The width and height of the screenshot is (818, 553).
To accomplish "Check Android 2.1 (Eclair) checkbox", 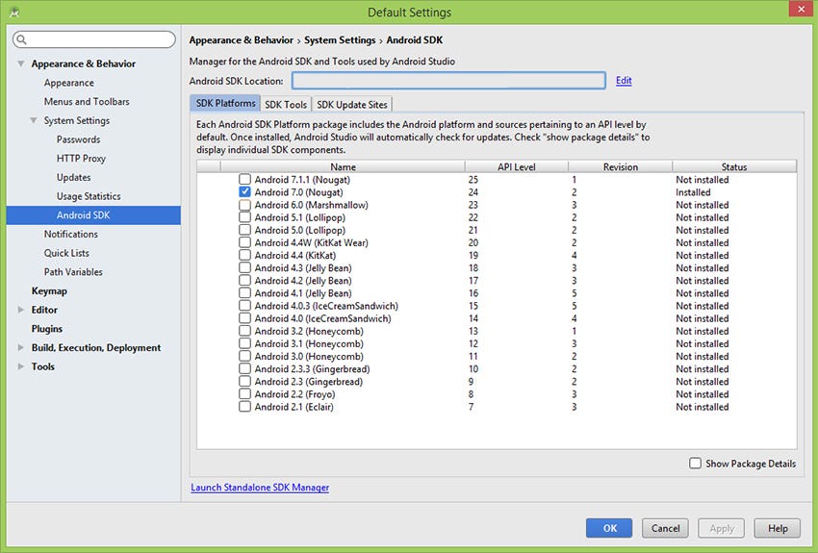I will [x=244, y=407].
